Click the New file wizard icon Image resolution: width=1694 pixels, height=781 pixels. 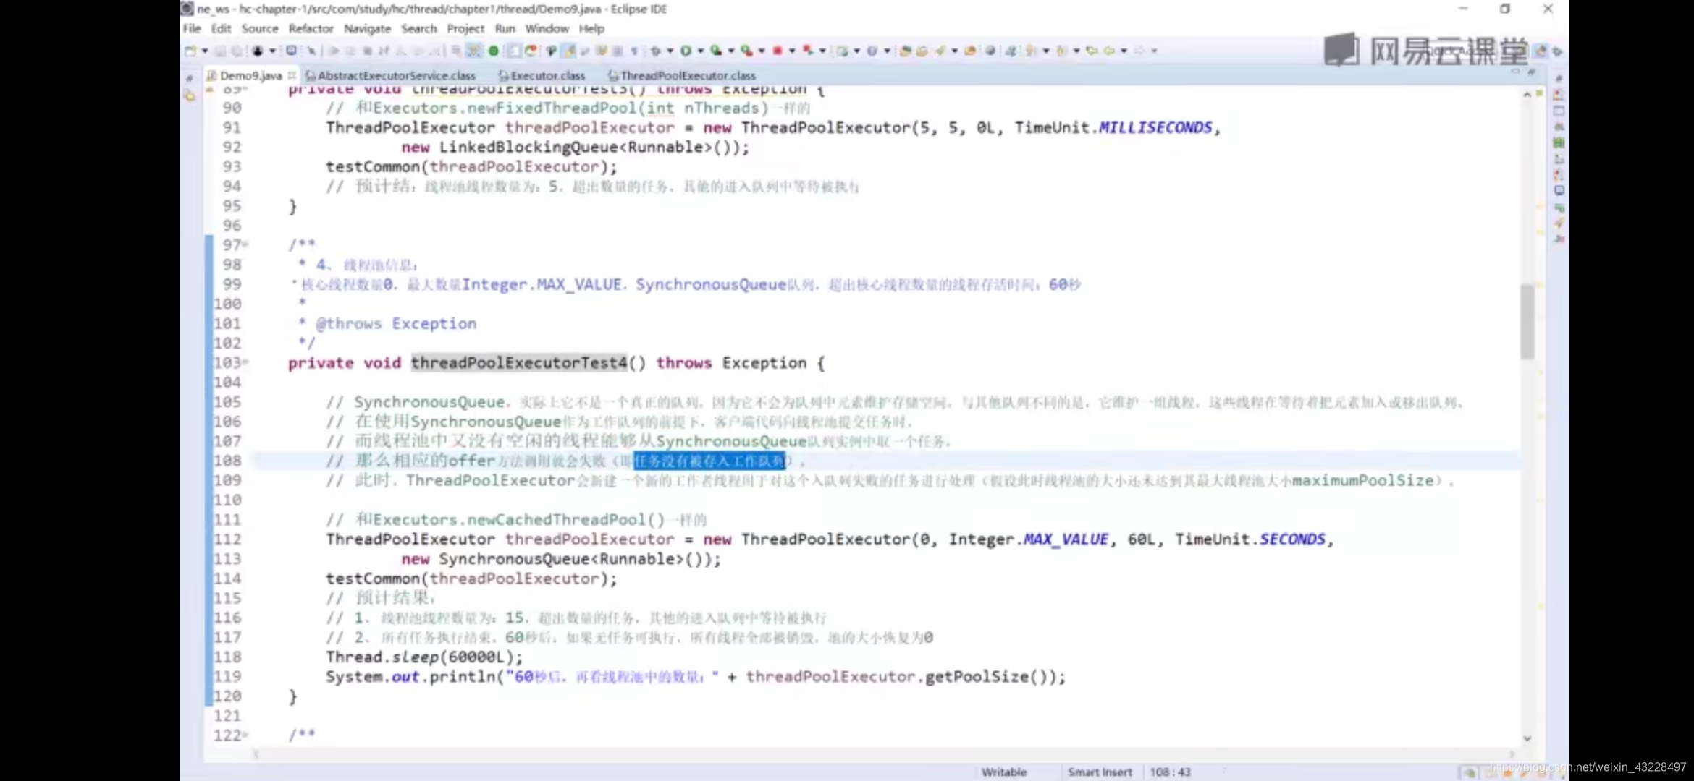(x=191, y=51)
